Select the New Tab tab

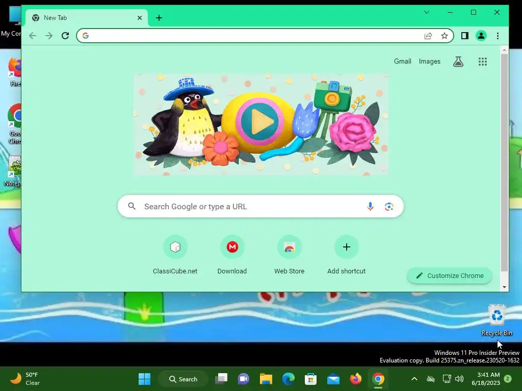point(87,18)
